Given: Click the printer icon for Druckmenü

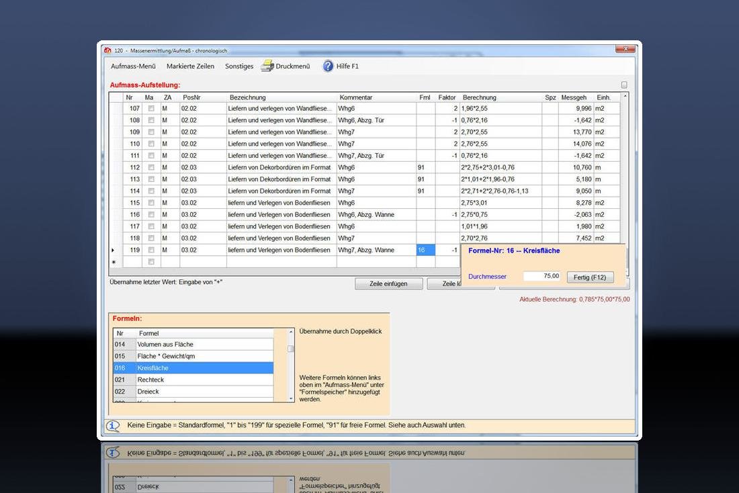Looking at the screenshot, I should [x=267, y=66].
